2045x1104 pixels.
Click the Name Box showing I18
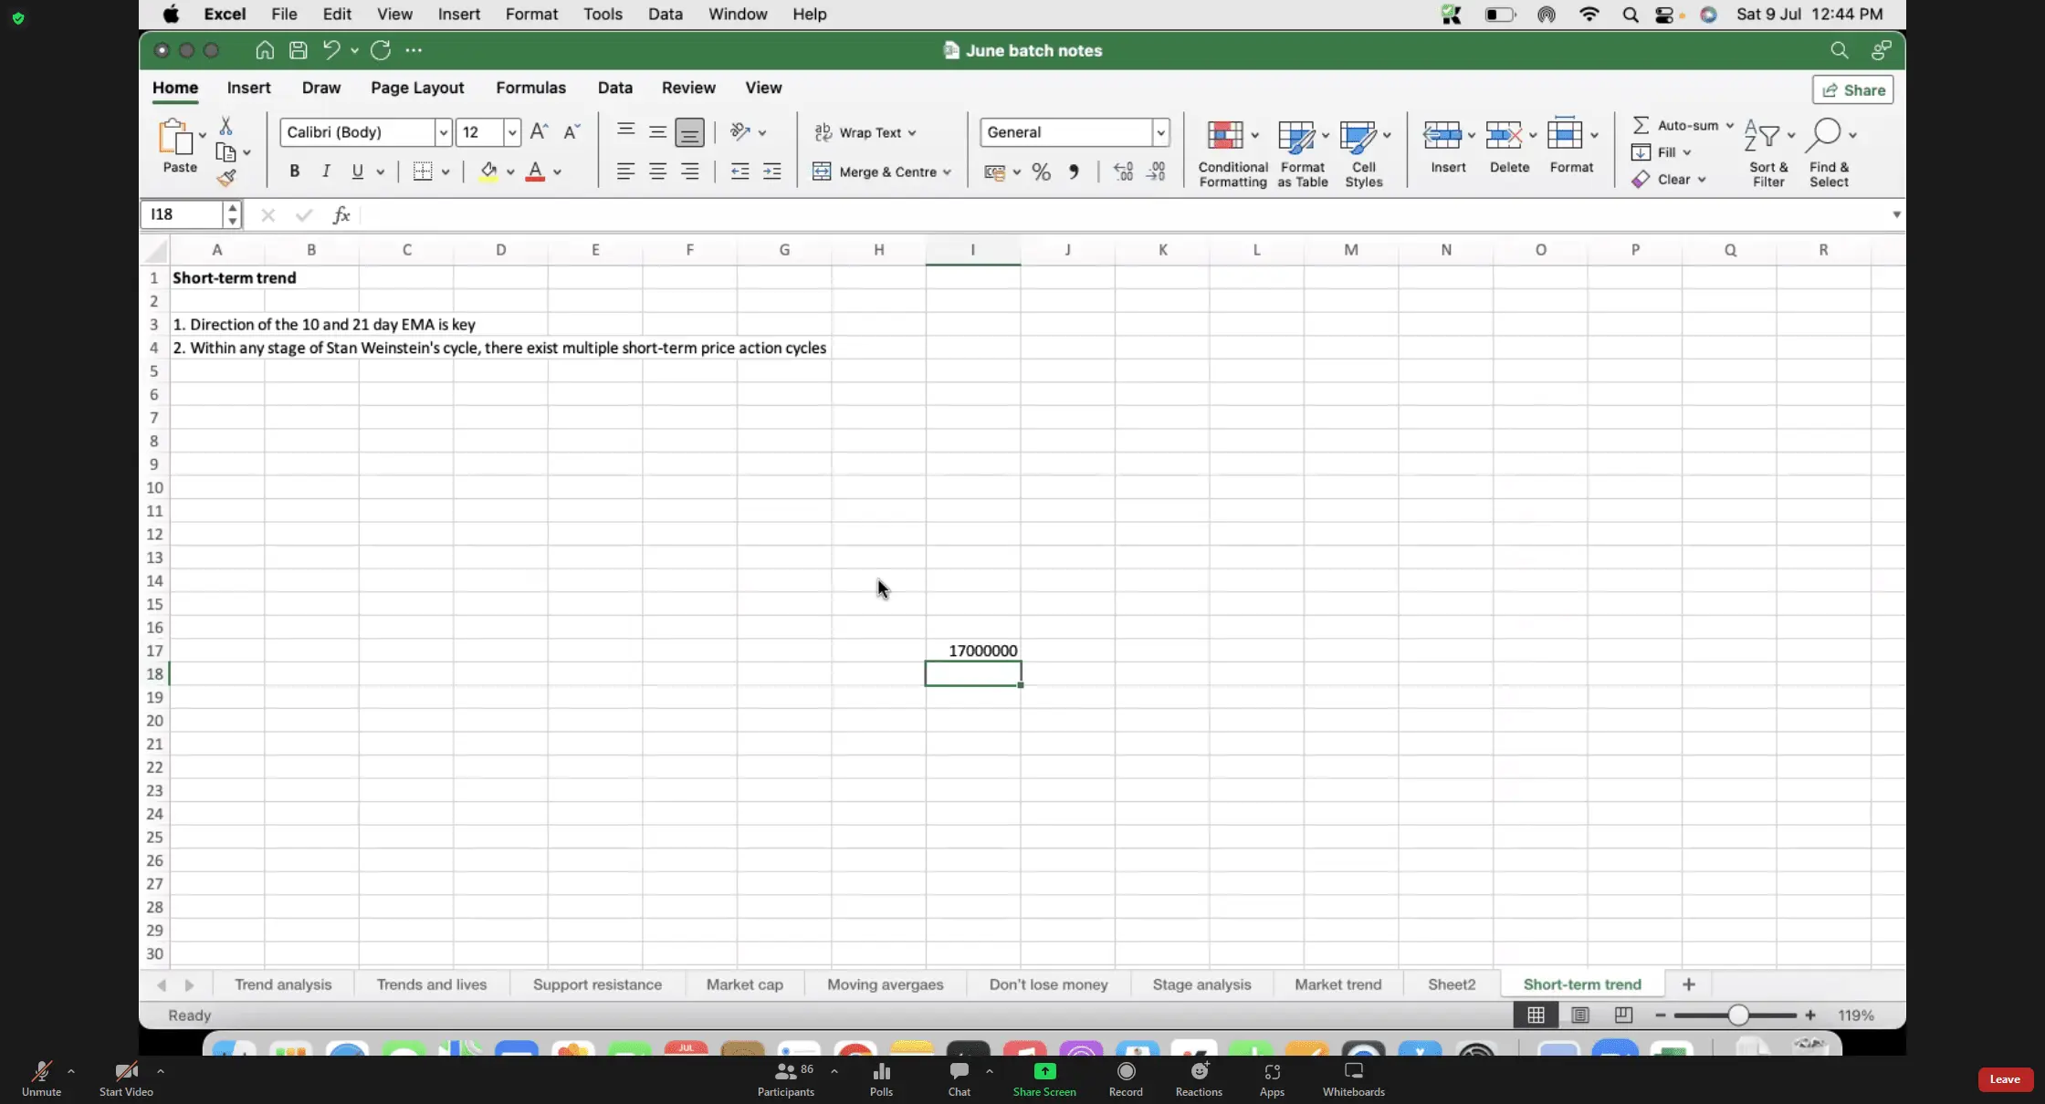coord(183,214)
